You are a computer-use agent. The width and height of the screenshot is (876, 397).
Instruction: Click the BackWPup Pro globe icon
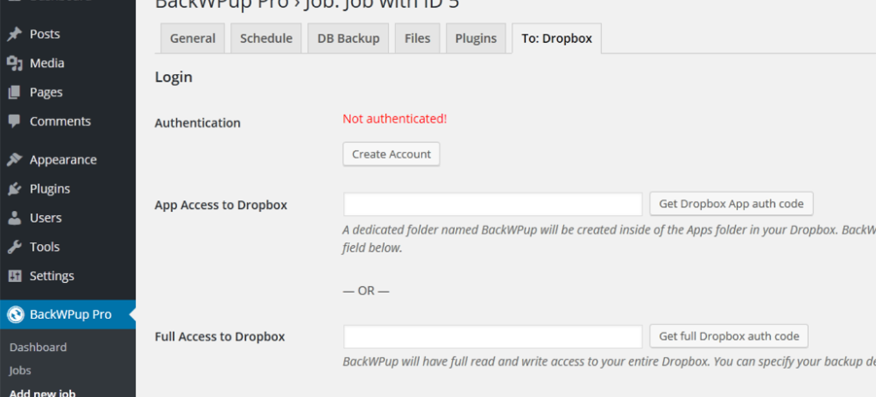coord(16,315)
